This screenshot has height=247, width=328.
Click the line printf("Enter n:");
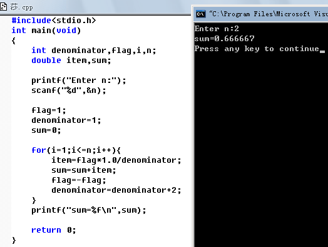click(79, 80)
